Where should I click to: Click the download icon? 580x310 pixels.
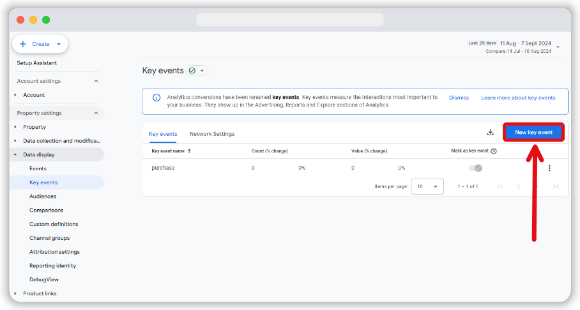coord(490,132)
